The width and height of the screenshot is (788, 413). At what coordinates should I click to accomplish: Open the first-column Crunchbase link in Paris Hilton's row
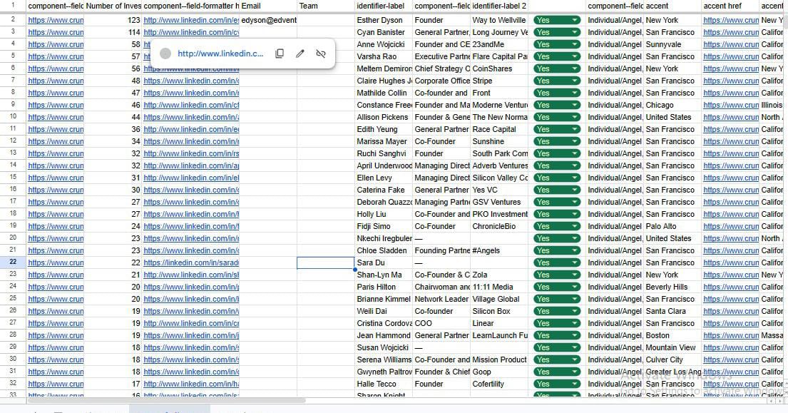(56, 287)
